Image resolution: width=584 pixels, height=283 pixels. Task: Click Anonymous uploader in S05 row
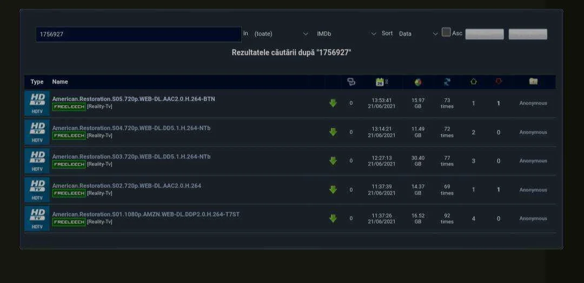(x=533, y=103)
